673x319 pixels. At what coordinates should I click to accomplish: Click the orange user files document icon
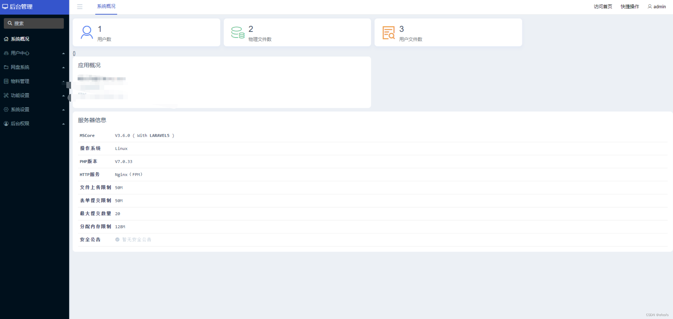click(x=388, y=32)
